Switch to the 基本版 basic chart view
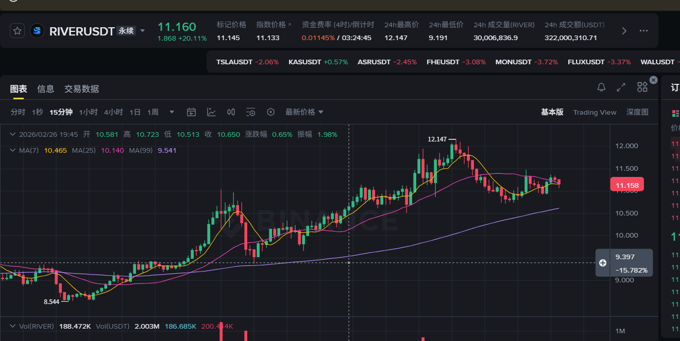 tap(552, 112)
